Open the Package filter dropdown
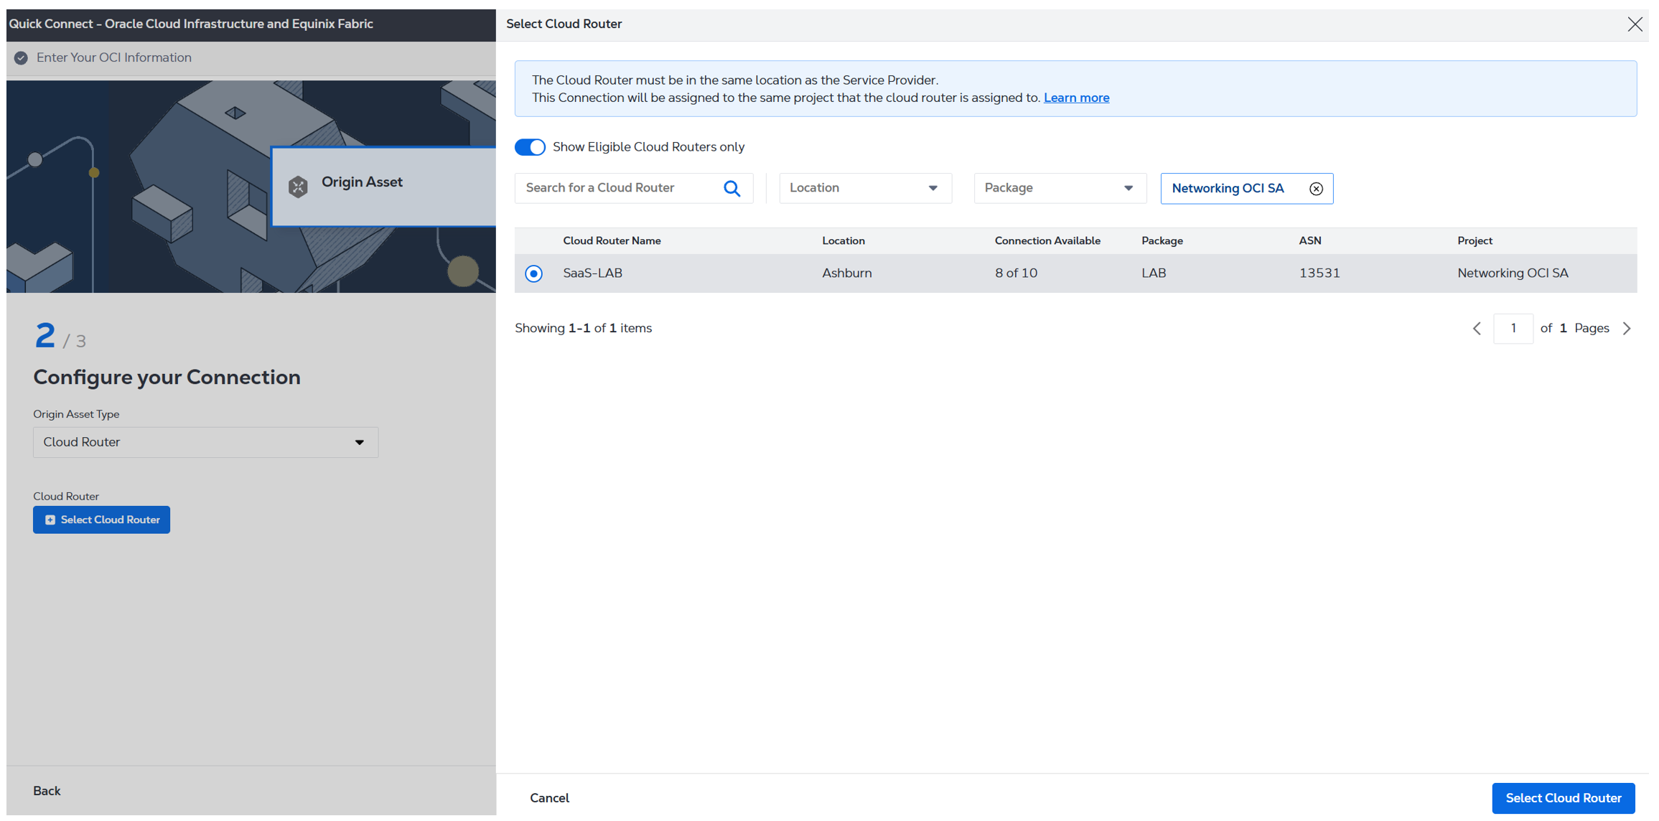The image size is (1659, 821). coord(1060,188)
